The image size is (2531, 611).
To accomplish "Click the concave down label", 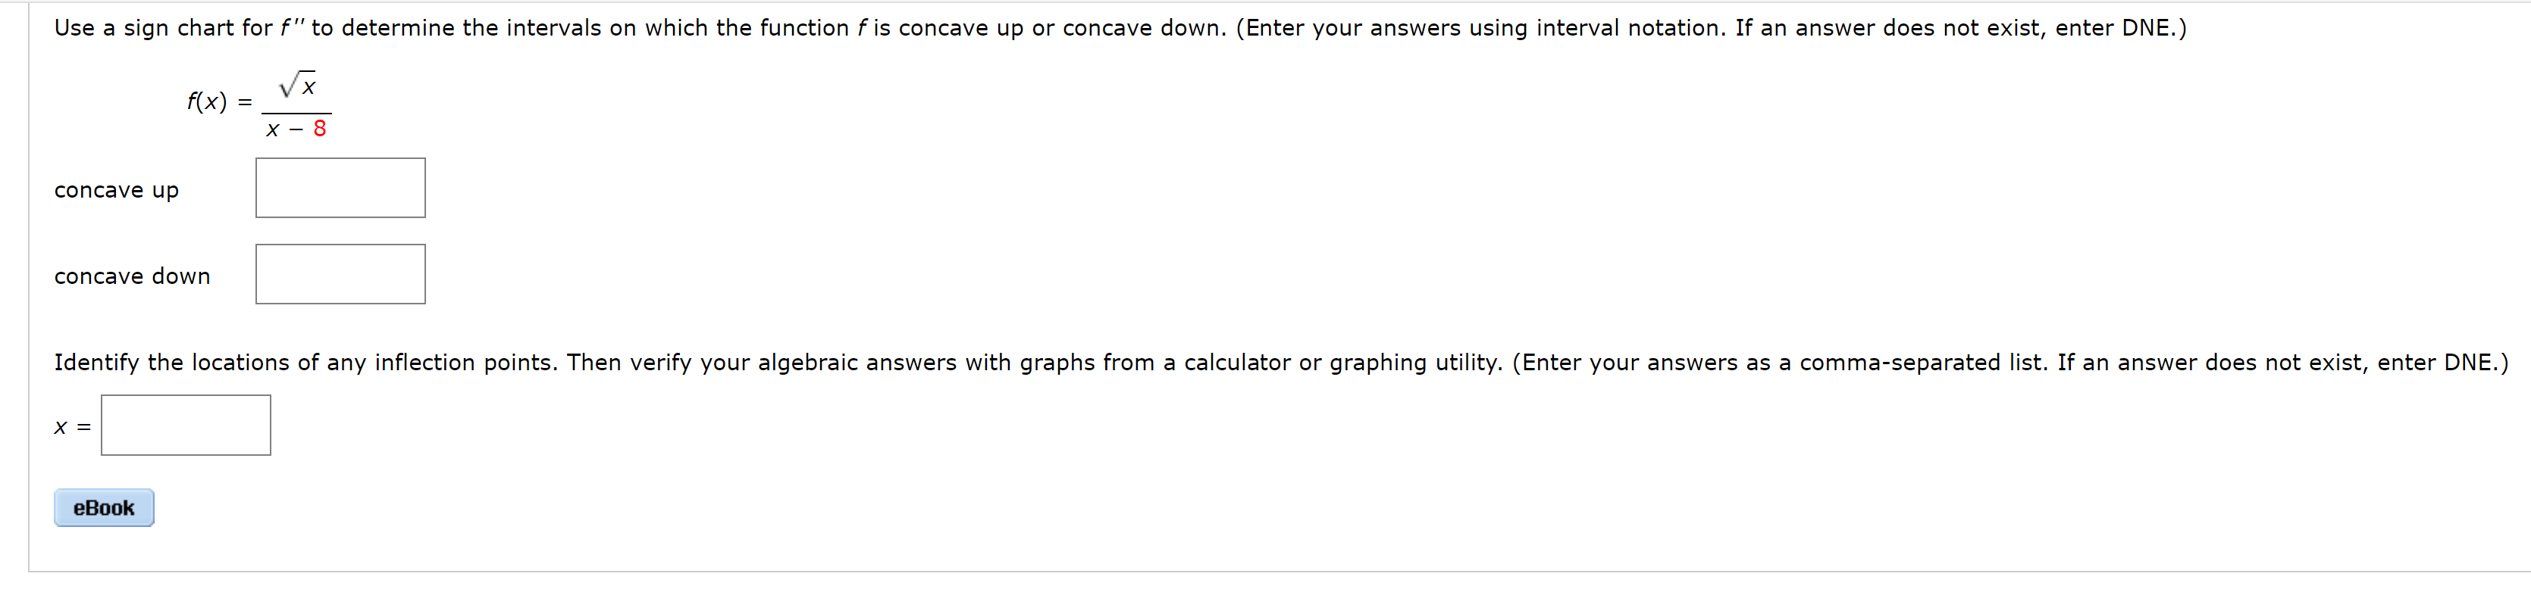I will point(130,276).
